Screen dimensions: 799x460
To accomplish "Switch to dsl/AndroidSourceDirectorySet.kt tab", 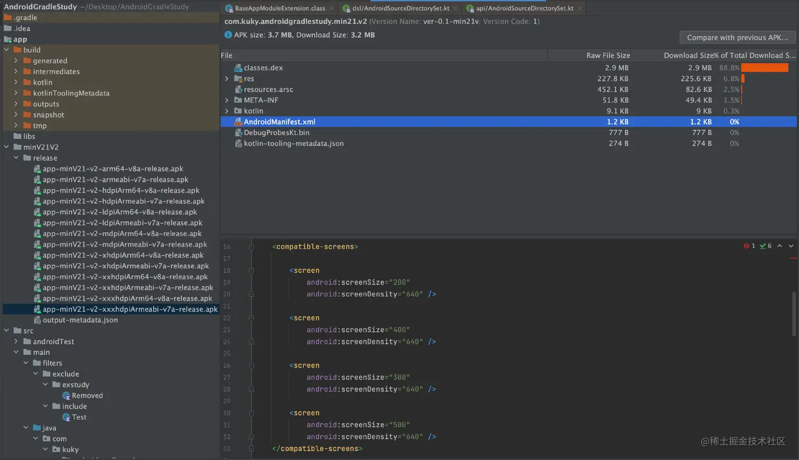I will [x=401, y=8].
